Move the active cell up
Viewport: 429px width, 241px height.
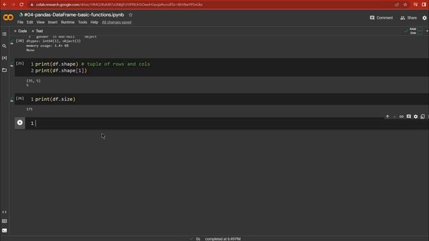(387, 116)
